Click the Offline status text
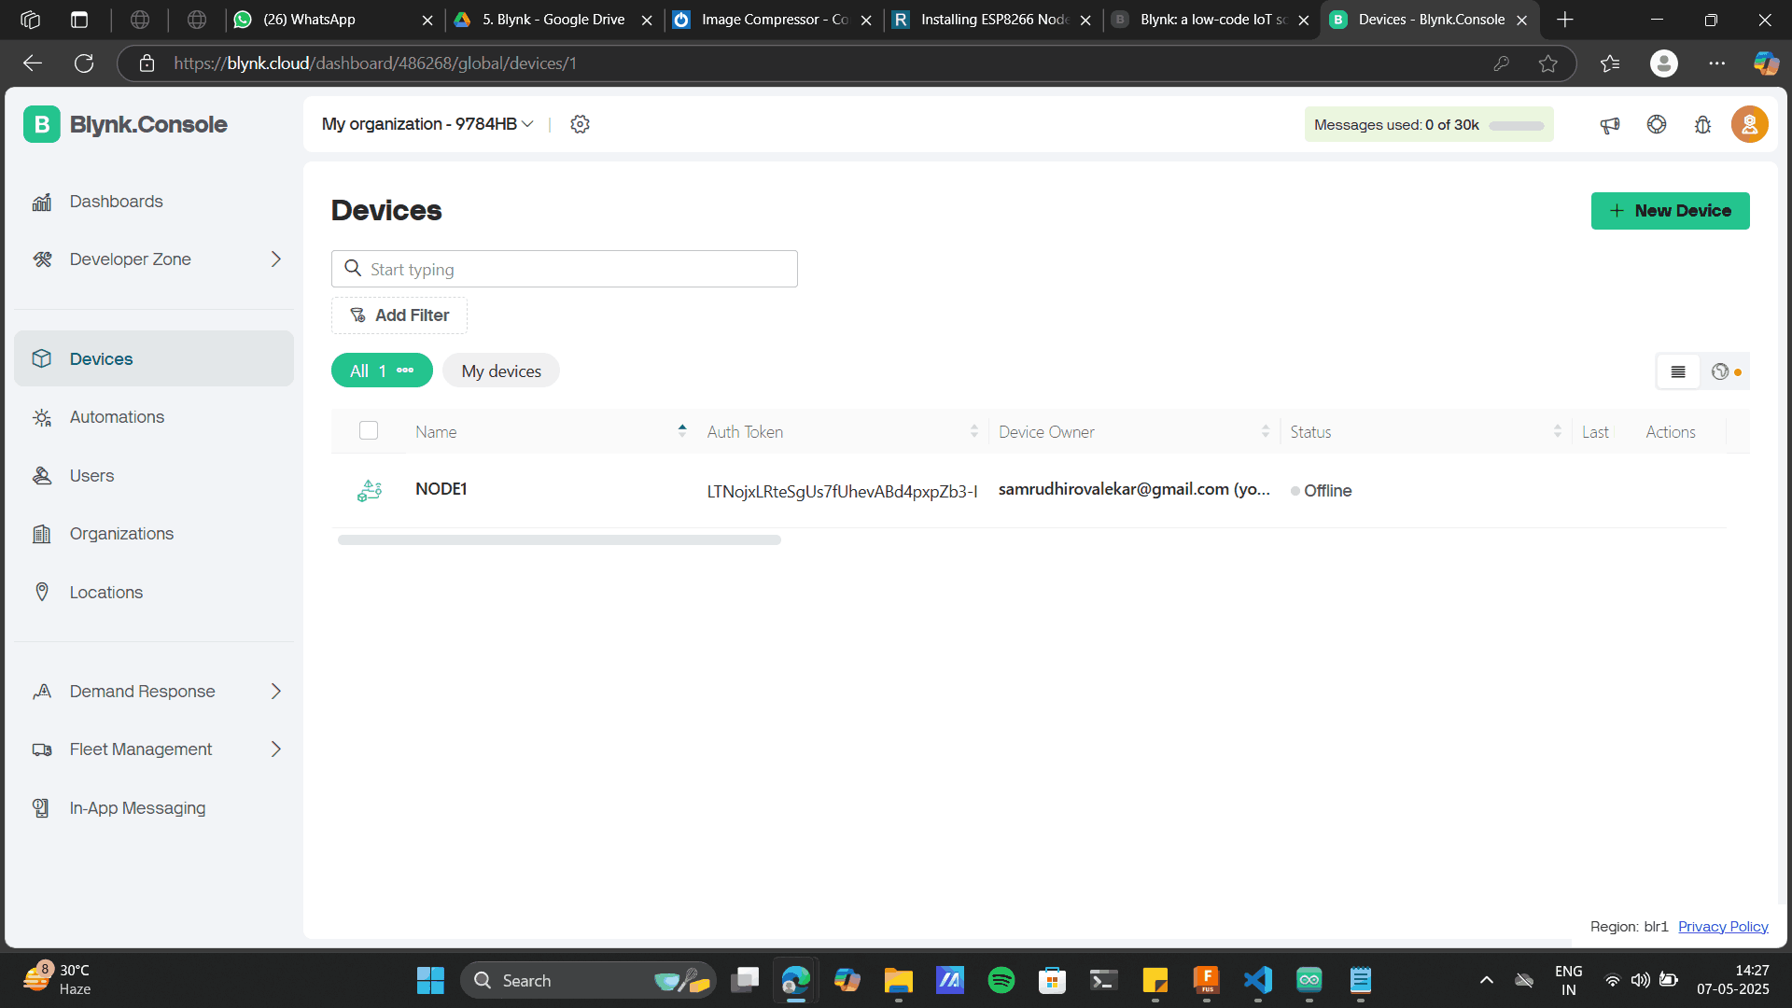This screenshot has height=1008, width=1792. click(1327, 491)
